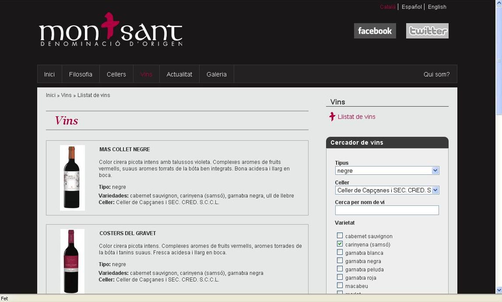The height and width of the screenshot is (302, 502).
Task: Tick the cabernet sauvignon checkbox
Action: pos(340,236)
